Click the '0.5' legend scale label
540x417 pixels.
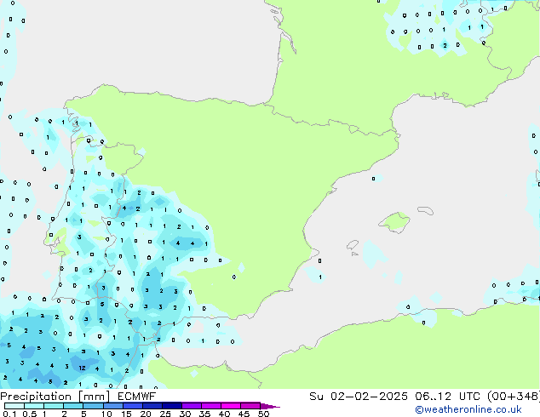coord(30,414)
